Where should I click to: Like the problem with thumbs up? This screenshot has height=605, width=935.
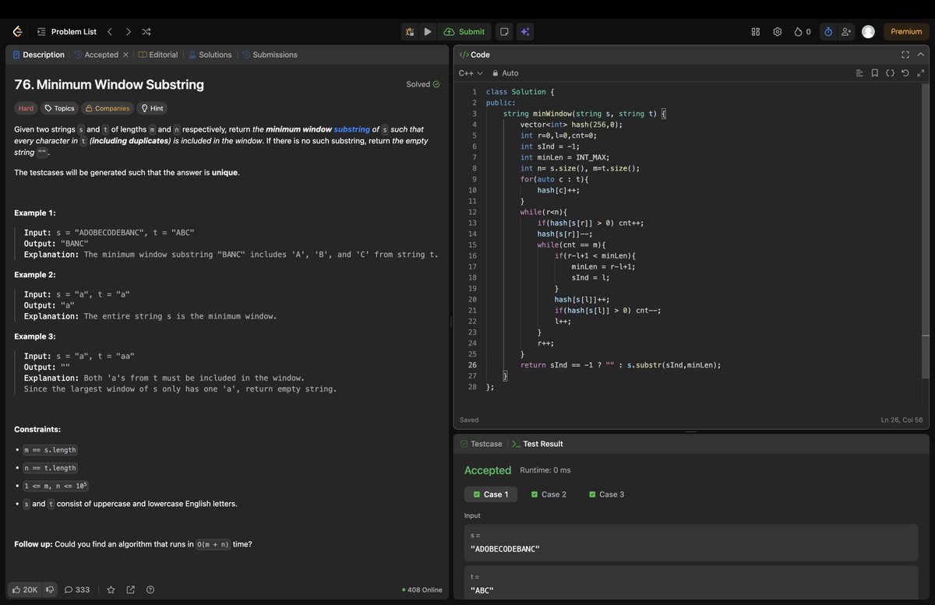tap(24, 589)
